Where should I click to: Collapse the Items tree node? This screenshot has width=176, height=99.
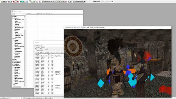pos(12,39)
